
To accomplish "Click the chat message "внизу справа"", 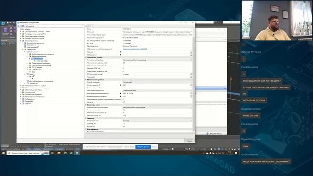I will click(x=250, y=115).
